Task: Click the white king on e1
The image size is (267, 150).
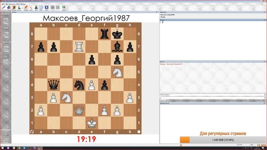Action: coord(92,123)
